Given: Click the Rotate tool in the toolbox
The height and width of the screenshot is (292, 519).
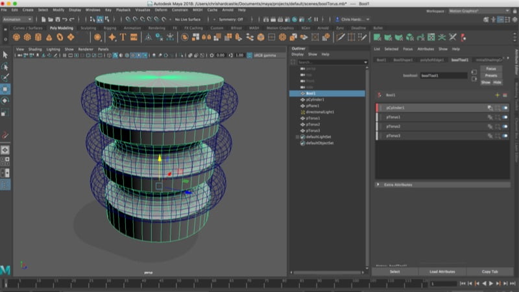Looking at the screenshot, I should pyautogui.click(x=5, y=101).
